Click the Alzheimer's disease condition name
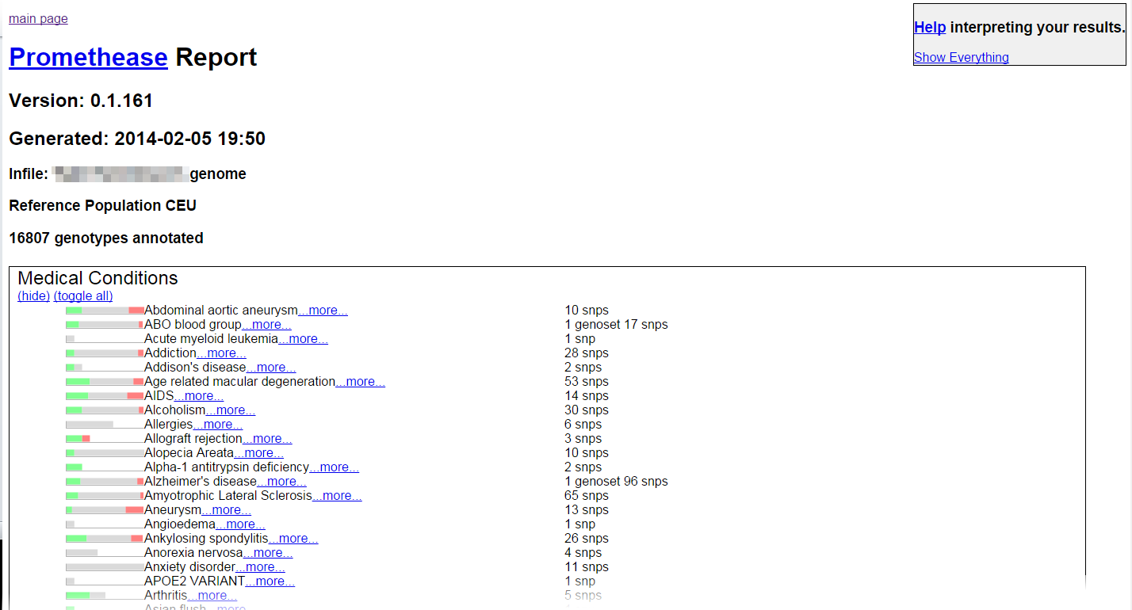This screenshot has height=610, width=1132. click(x=201, y=482)
